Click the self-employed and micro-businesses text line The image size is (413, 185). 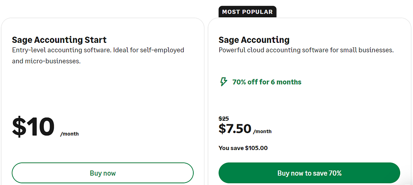[45, 61]
